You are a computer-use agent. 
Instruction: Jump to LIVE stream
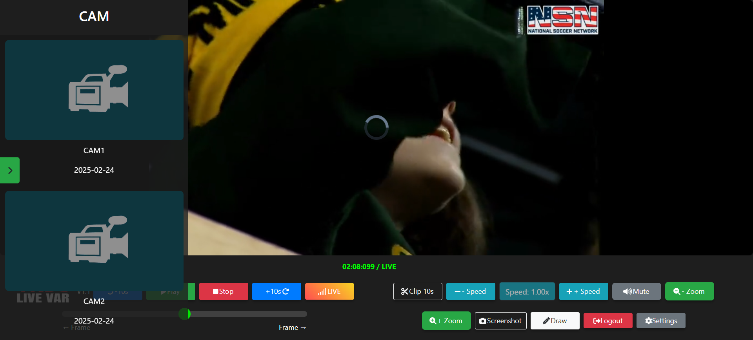pos(329,291)
